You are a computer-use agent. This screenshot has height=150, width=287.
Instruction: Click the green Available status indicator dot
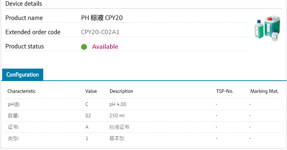[x=84, y=47]
